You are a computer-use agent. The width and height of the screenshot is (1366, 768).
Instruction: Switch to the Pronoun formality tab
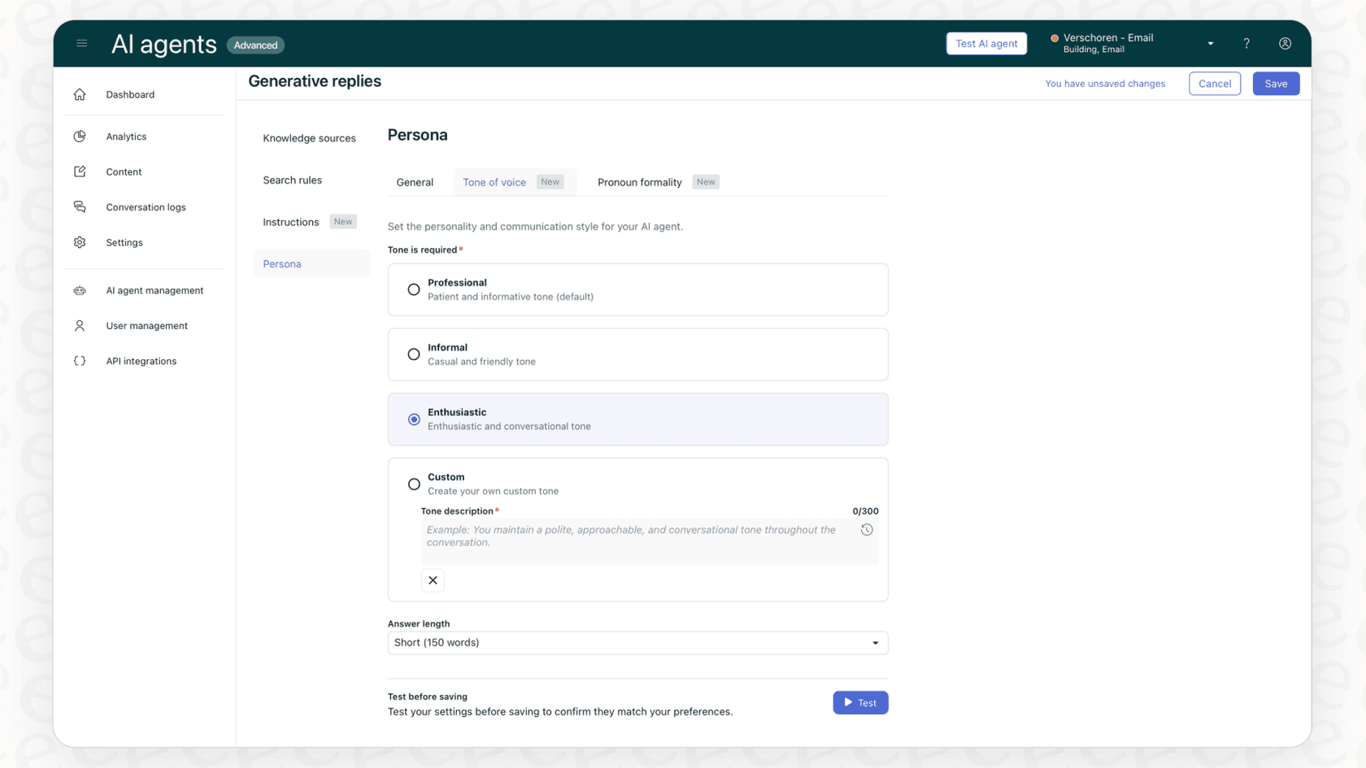[639, 182]
